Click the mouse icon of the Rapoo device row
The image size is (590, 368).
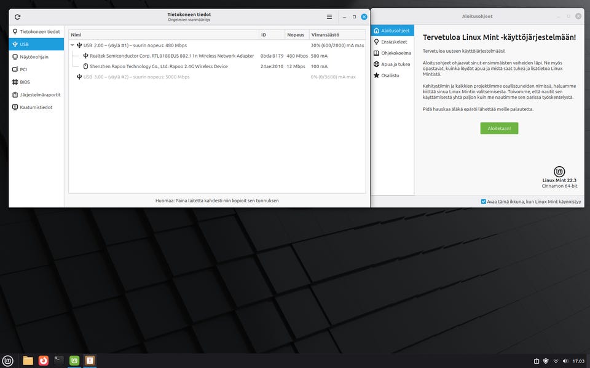tap(85, 66)
